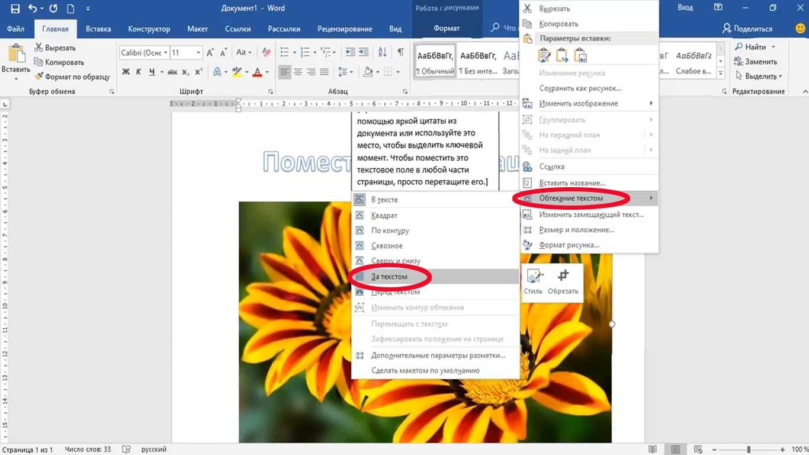Open Обтекание текстом submenu
The width and height of the screenshot is (809, 455).
[589, 198]
